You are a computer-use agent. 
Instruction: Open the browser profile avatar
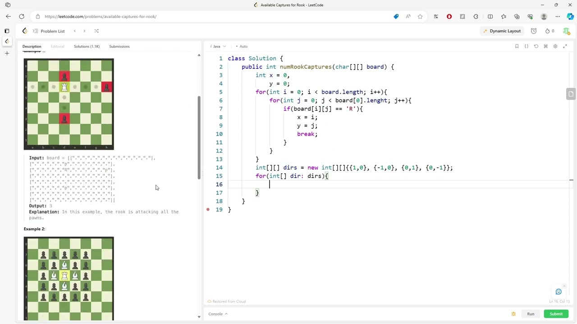pyautogui.click(x=544, y=17)
